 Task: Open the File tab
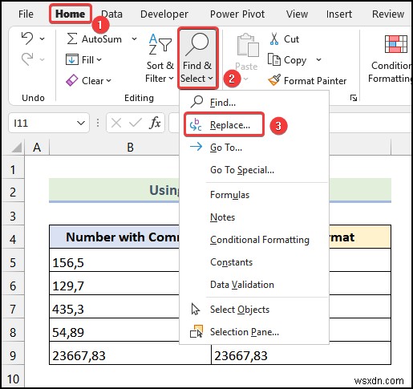[x=26, y=14]
